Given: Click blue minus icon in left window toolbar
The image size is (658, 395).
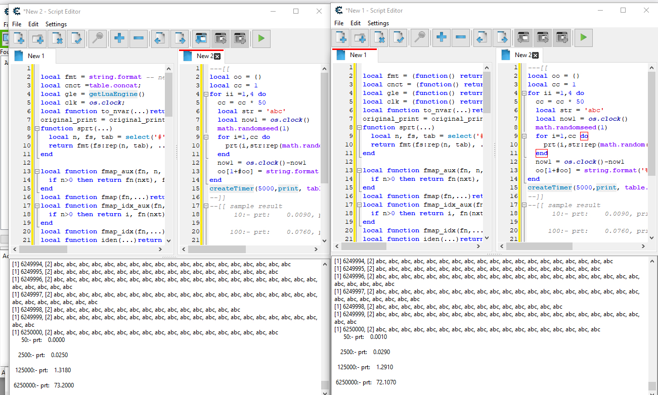Looking at the screenshot, I should pos(139,39).
